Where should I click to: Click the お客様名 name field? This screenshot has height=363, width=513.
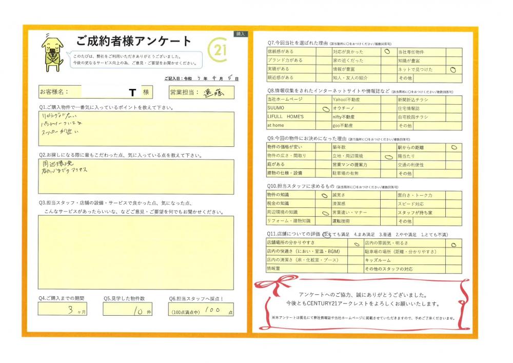coord(110,92)
